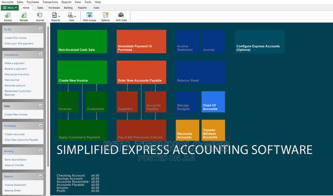Screen dimensions: 333x196
Task: Collapse the Banking sidebar panel
Action: [40, 151]
